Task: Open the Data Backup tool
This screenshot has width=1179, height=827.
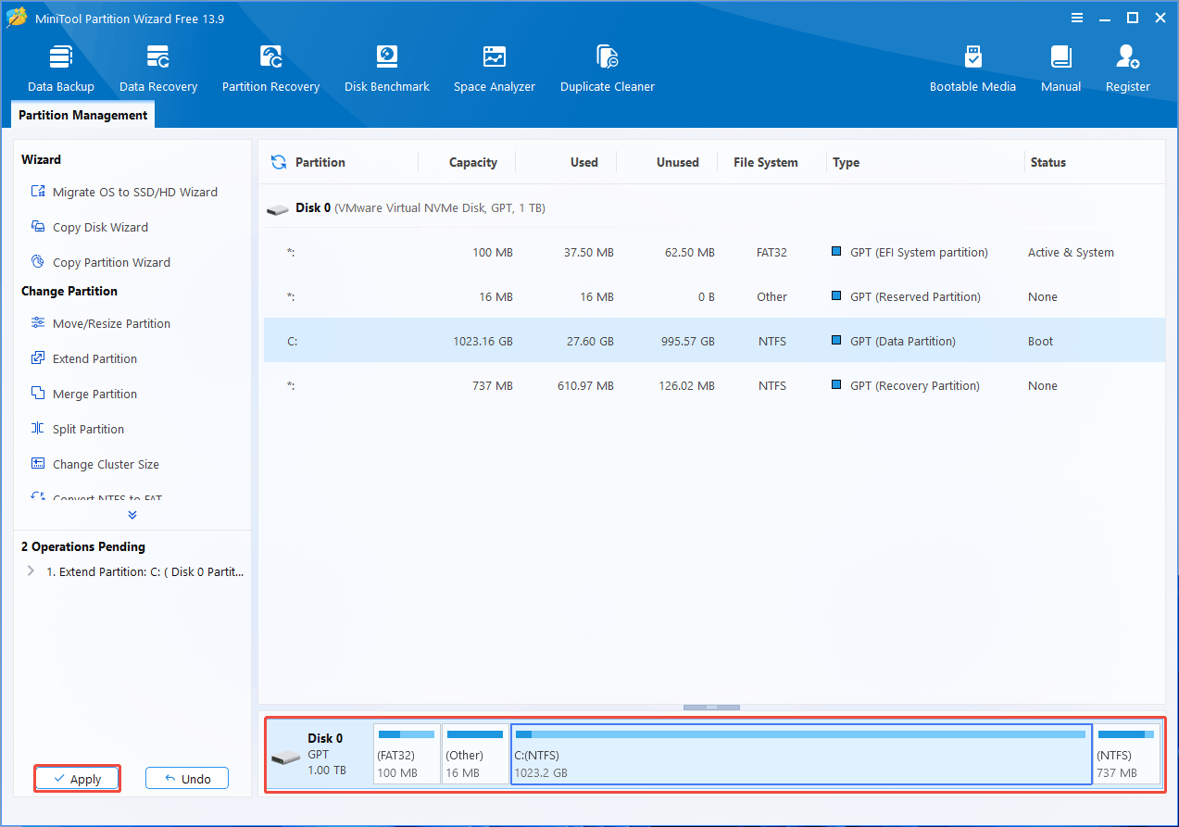Action: [61, 69]
